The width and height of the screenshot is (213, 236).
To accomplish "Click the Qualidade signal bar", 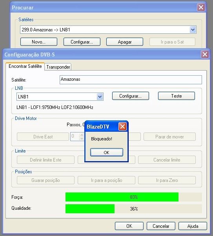I will 134,209.
